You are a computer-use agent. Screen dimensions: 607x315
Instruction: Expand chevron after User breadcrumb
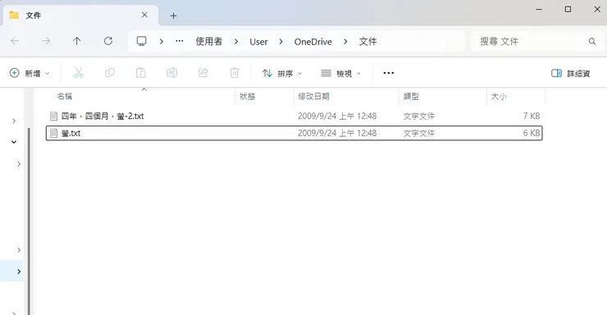(x=281, y=41)
